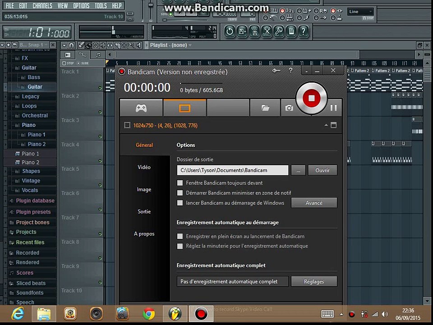Viewport: 433px width, 325px height.
Task: Expand the Plugin database browser entry
Action: (x=35, y=200)
